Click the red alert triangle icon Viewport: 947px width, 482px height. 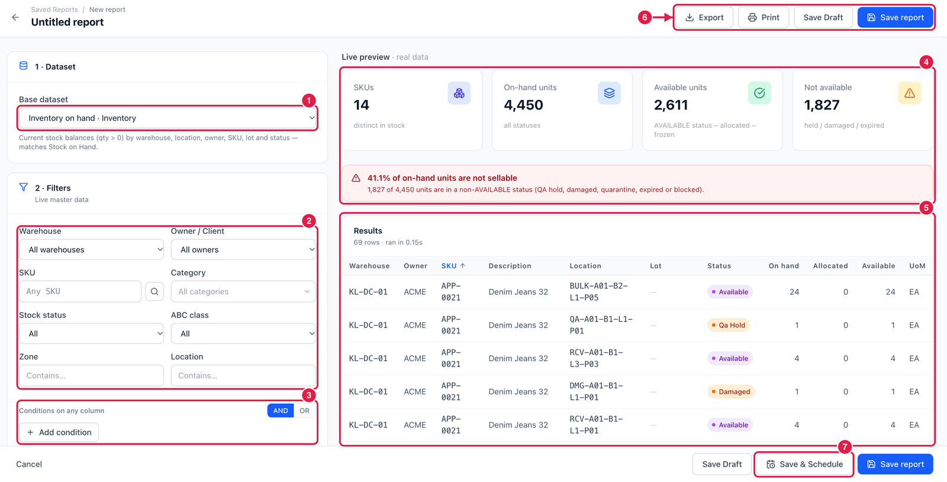tap(356, 178)
